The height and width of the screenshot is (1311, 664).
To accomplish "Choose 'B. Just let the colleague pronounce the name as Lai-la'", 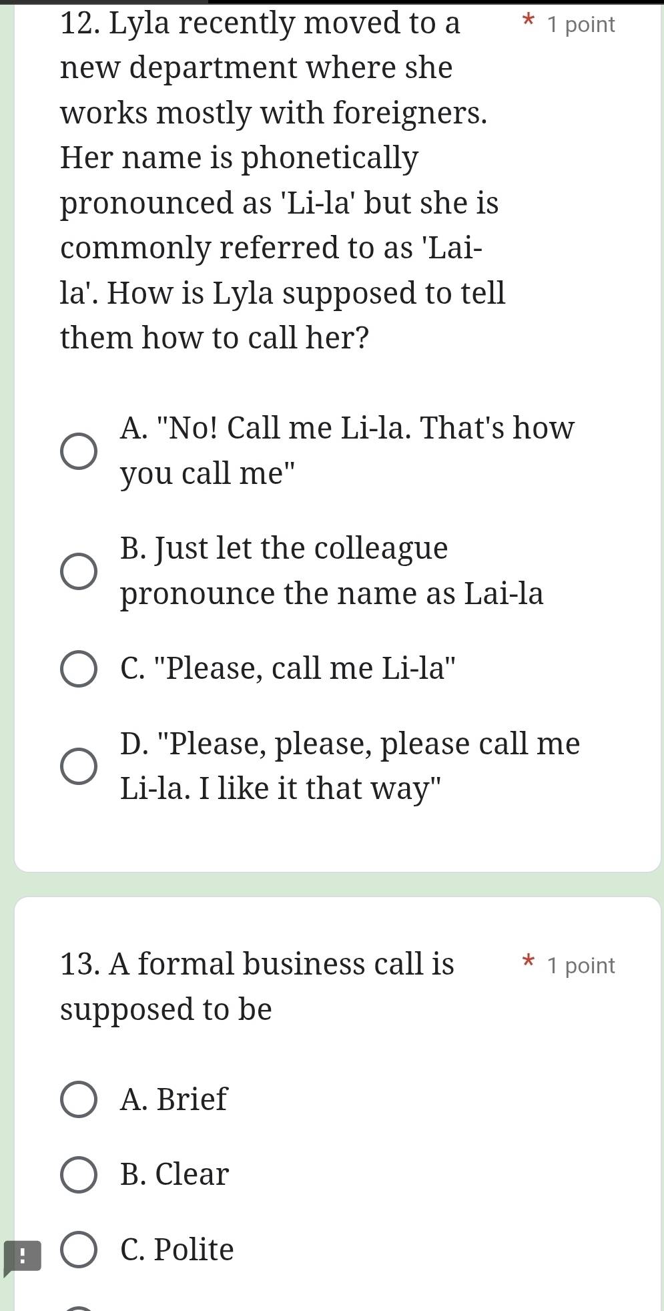I will pyautogui.click(x=79, y=571).
